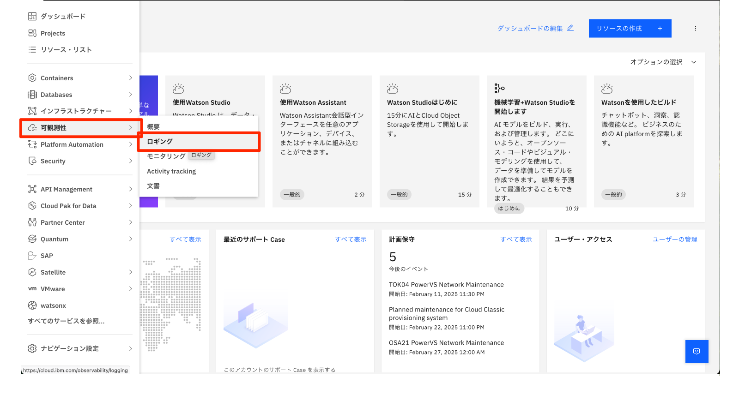Viewport: 739px width, 395px height.
Task: Click icon on 機械学習+Watson Studio card
Action: 499,88
